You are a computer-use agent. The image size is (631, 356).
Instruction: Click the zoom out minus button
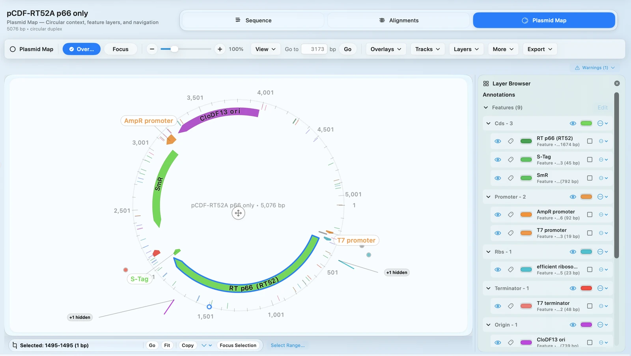[152, 49]
